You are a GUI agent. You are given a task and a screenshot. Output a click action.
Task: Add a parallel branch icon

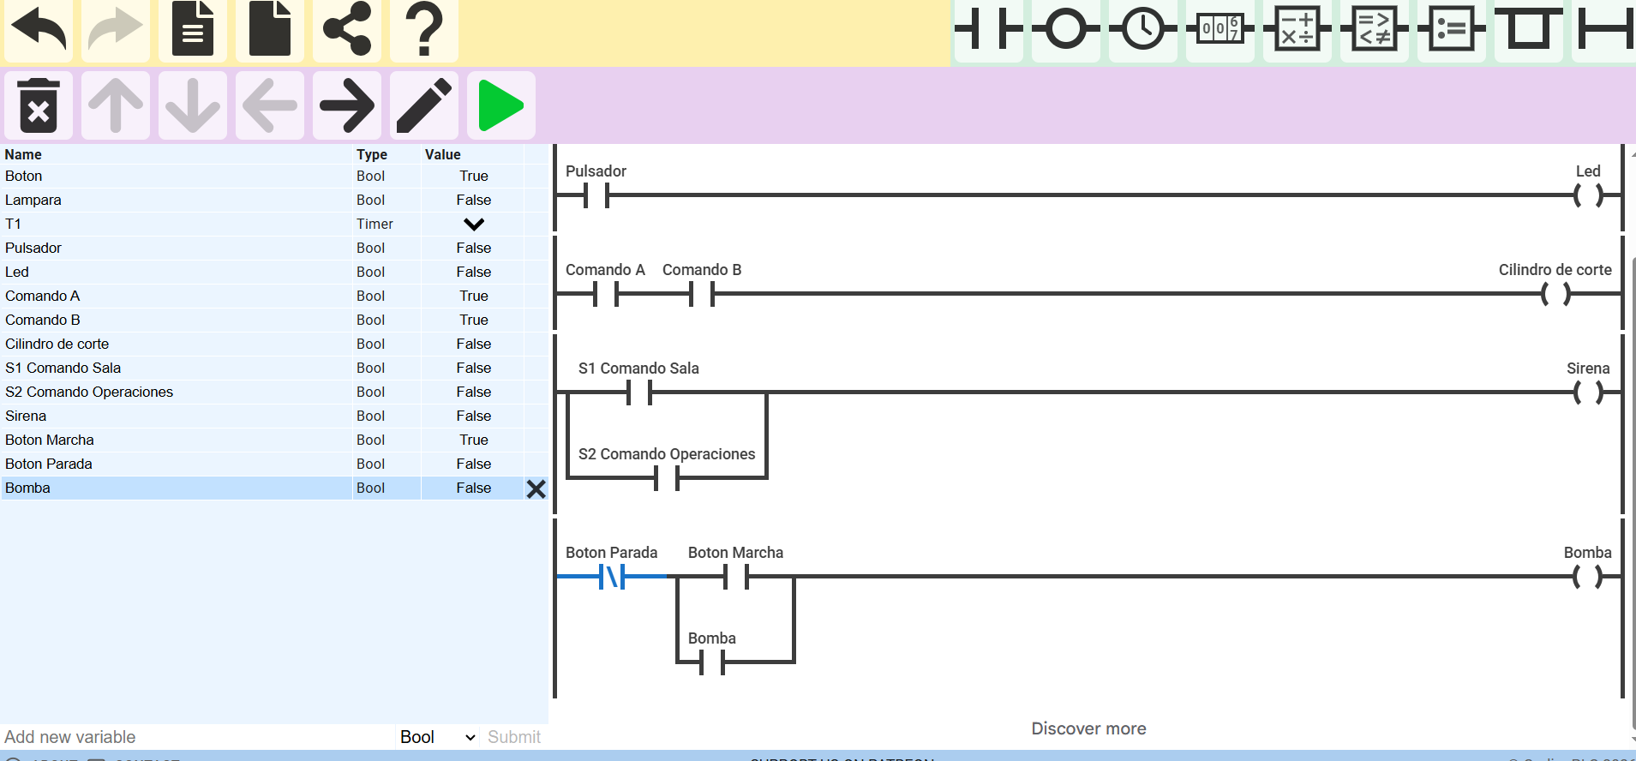(1529, 29)
